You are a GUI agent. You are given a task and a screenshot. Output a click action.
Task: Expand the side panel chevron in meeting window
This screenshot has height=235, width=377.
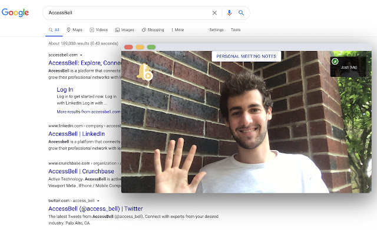click(x=368, y=187)
